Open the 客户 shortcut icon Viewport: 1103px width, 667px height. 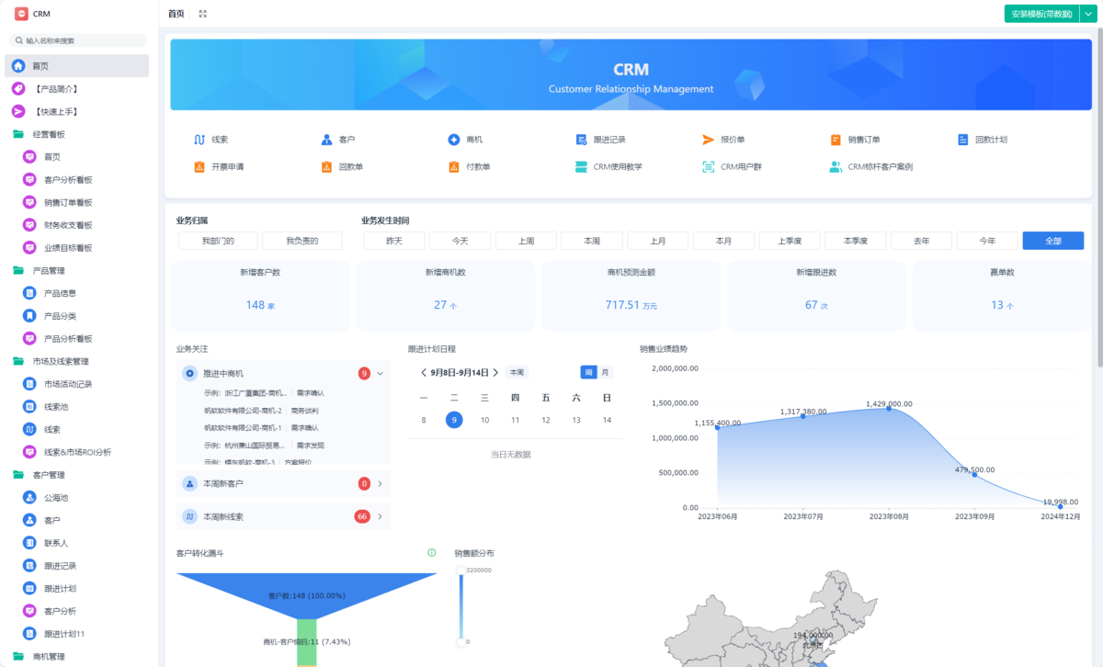pos(326,140)
